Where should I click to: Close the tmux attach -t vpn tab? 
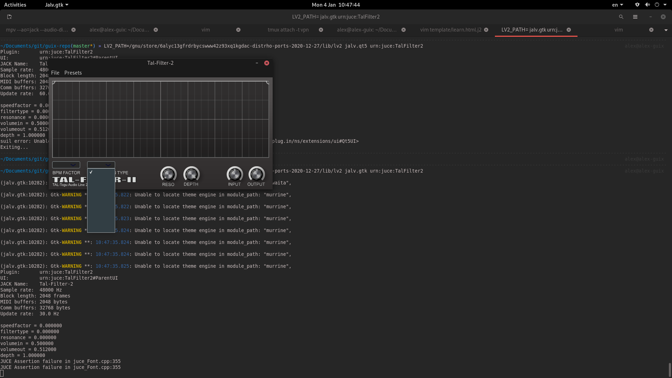coord(321,30)
